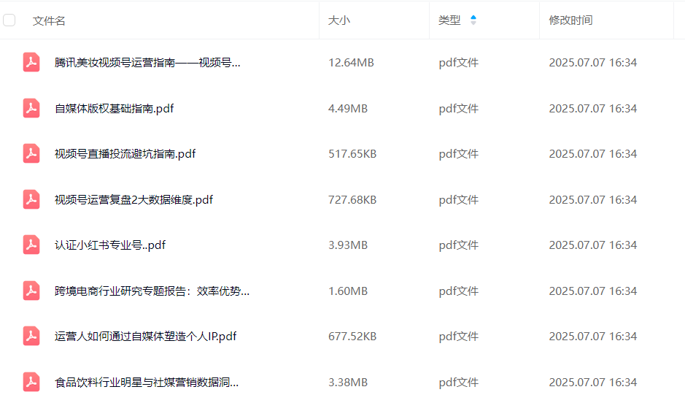Click PDF icon beside 运营人如何通过自媒体塑造个人IP.pdf

coord(31,337)
